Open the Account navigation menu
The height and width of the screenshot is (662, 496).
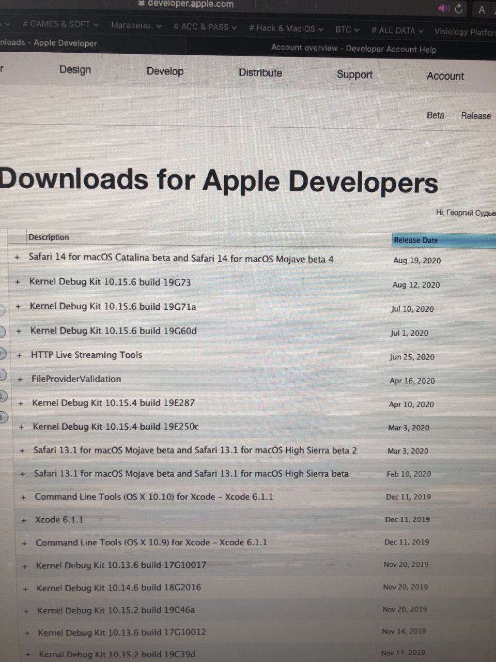coord(445,76)
